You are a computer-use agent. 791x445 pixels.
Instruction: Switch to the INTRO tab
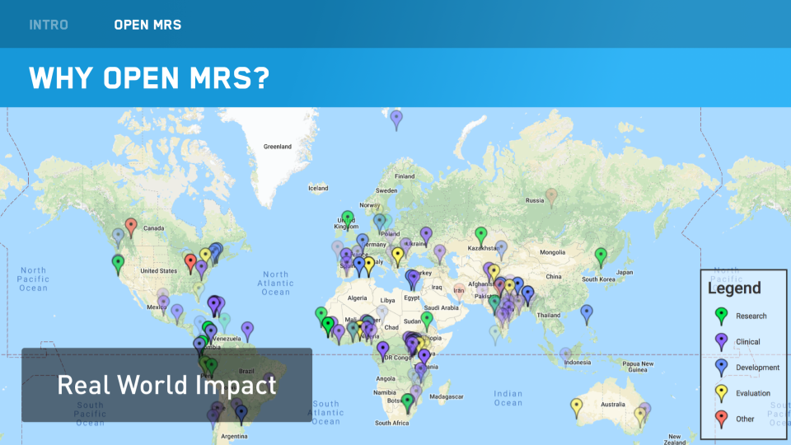49,25
